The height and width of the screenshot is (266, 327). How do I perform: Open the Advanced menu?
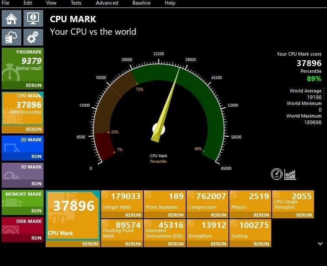(107, 3)
